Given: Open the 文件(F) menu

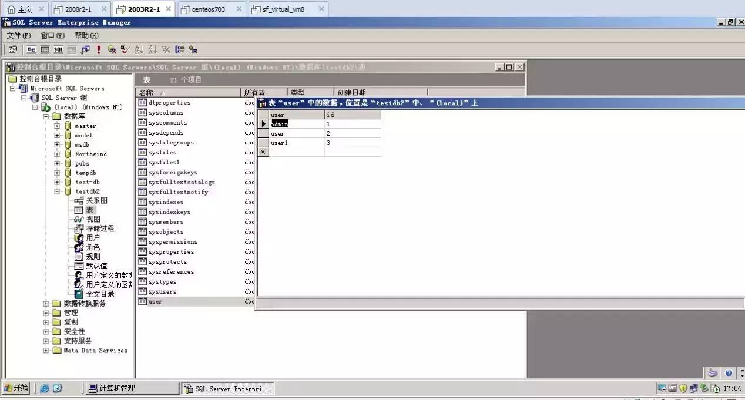Looking at the screenshot, I should pos(18,36).
